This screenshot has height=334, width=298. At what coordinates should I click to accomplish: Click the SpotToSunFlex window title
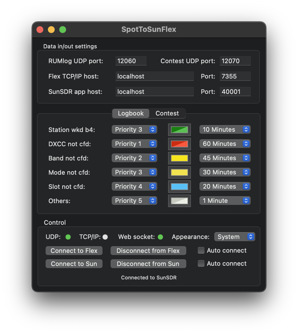149,29
